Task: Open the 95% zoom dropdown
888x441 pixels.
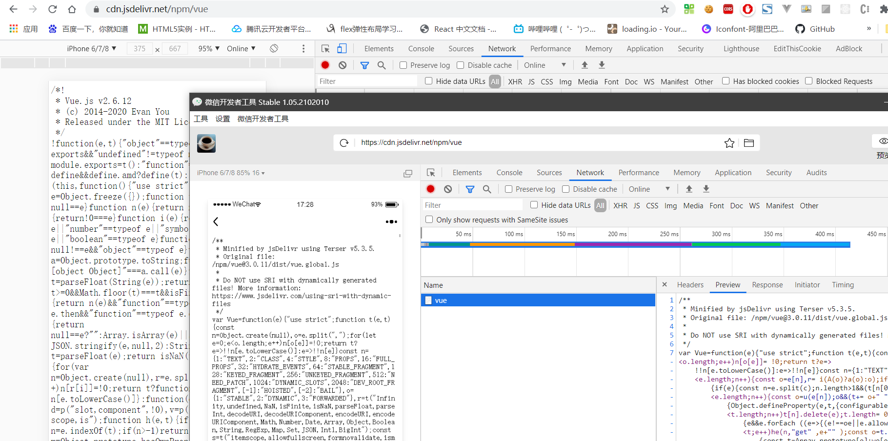Action: [209, 48]
